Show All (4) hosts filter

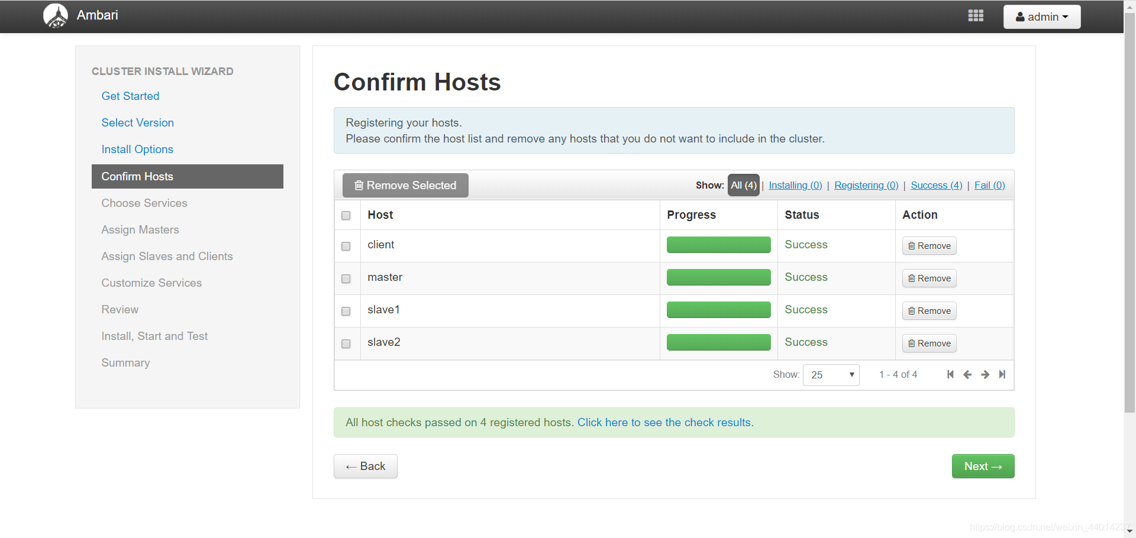744,185
